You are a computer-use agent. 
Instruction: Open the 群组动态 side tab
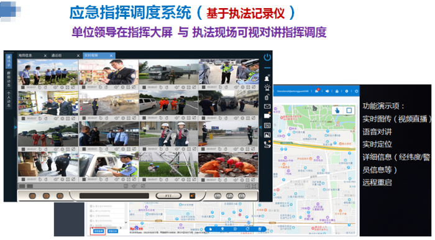click(x=9, y=79)
